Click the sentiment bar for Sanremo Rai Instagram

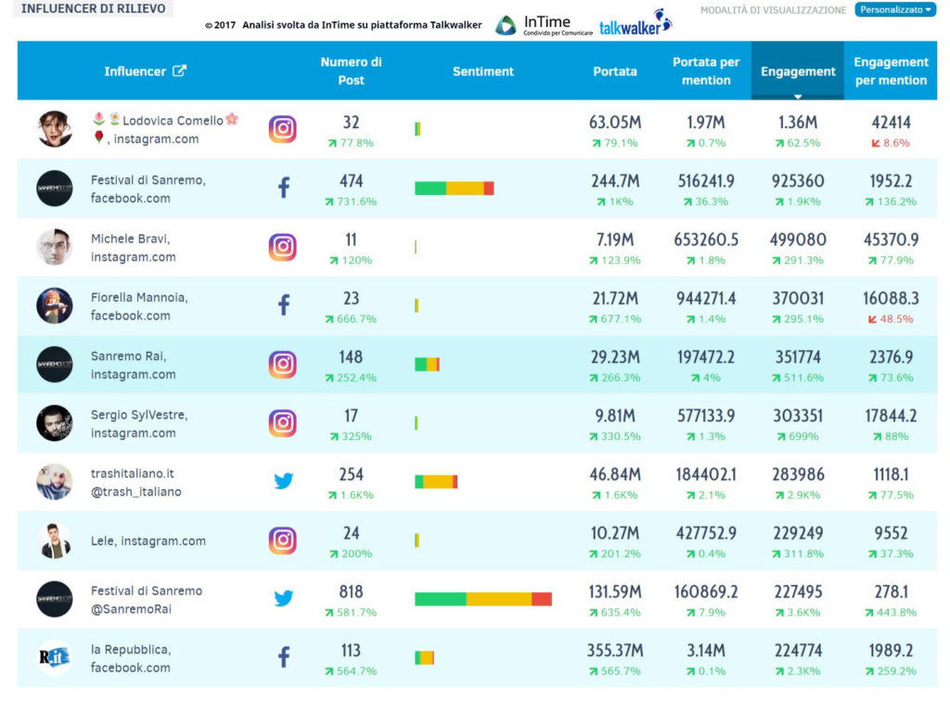427,364
